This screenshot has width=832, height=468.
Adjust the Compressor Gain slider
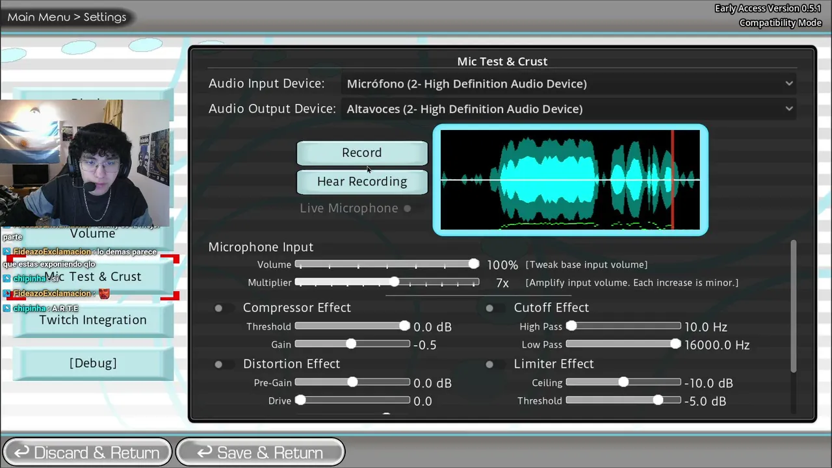point(353,344)
